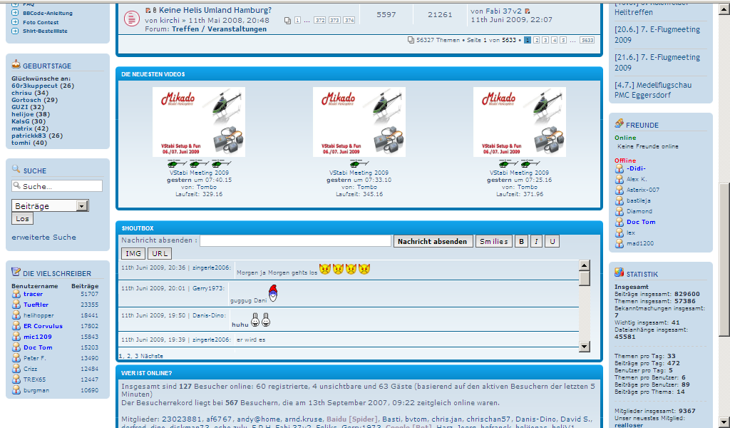Click the avatar icon beside helihopper
Screen dimensions: 730x428
click(x=16, y=315)
